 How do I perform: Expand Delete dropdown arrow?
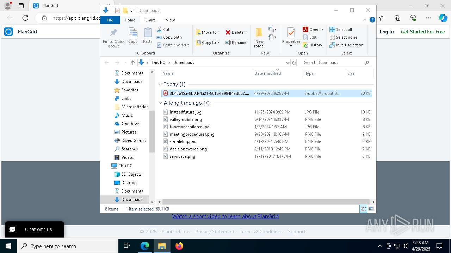246,32
